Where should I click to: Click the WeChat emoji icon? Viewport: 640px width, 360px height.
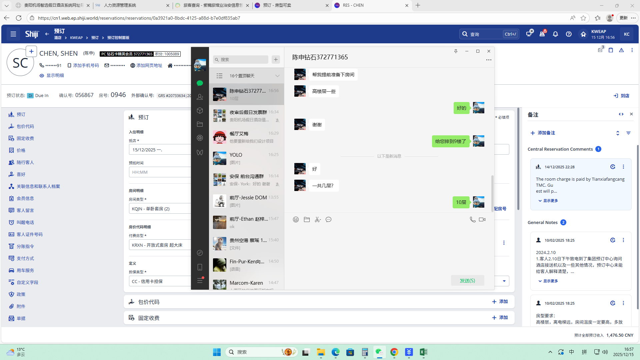point(296,219)
